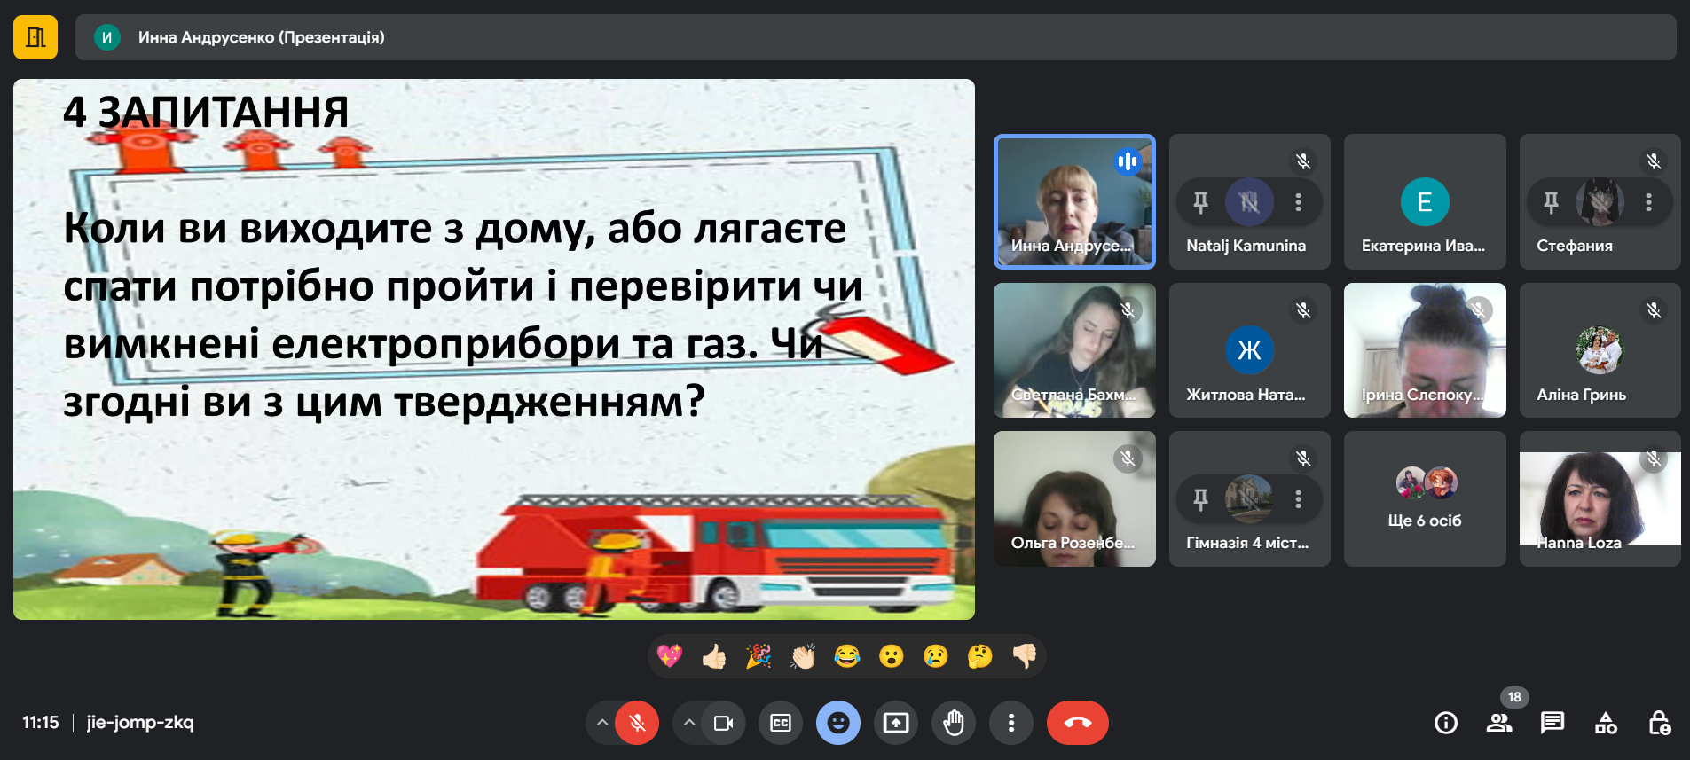The image size is (1690, 760).
Task: Toggle the camera on
Action: pos(723,723)
